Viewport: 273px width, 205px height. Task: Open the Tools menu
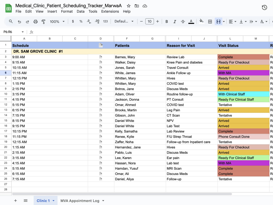(93, 11)
